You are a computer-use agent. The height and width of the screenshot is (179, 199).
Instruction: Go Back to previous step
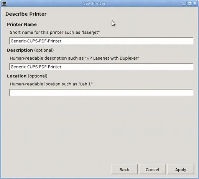point(124,169)
